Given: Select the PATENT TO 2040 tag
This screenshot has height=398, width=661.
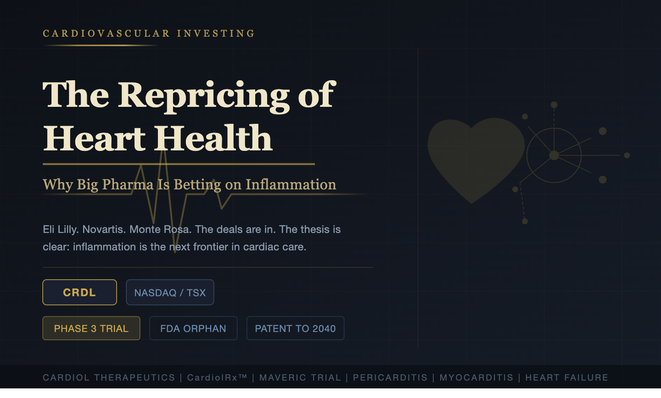Looking at the screenshot, I should 295,328.
